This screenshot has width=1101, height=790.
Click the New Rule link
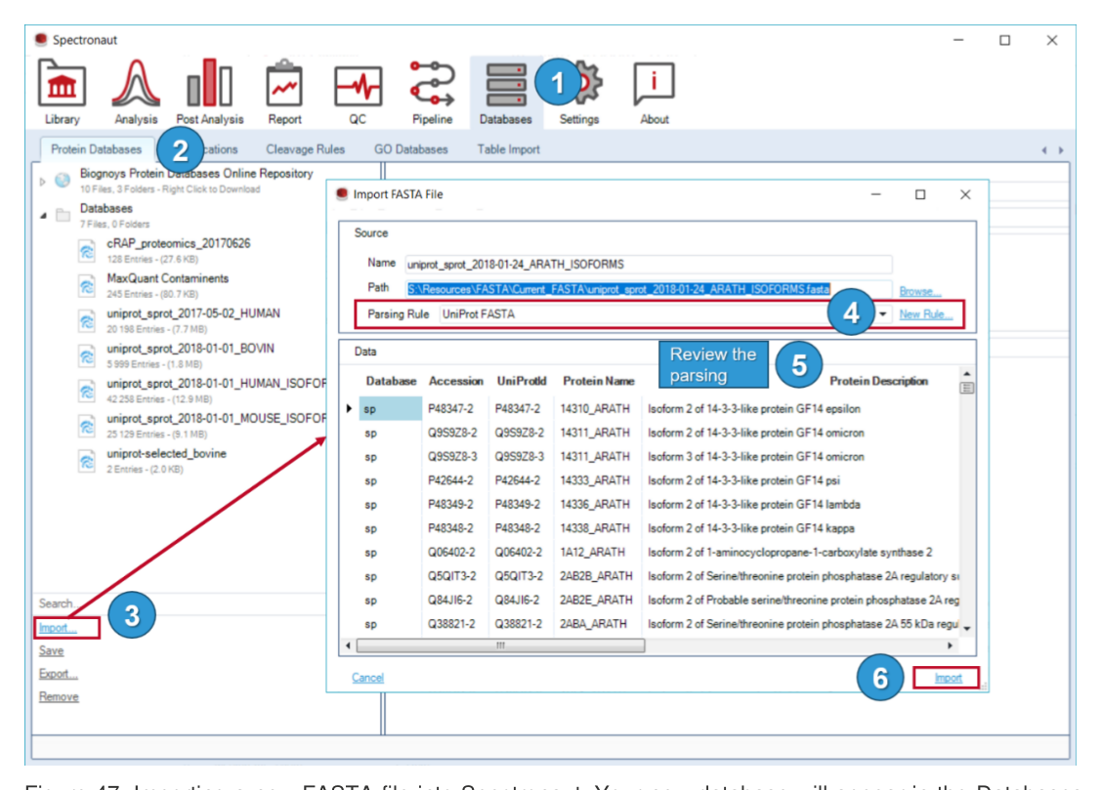click(925, 314)
